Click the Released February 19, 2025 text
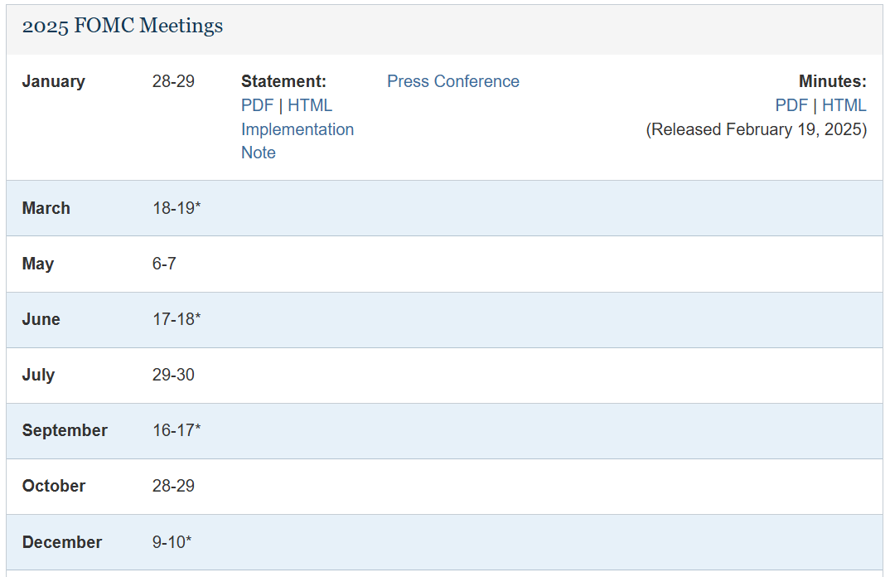Screen dimensions: 890x577 [x=756, y=129]
